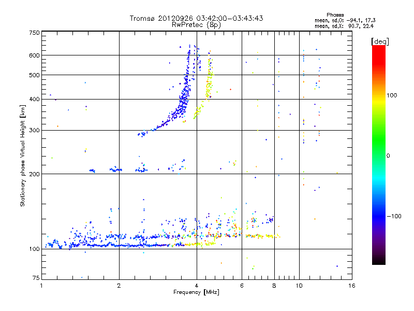Click the "RwPretec (8p)" subtitle
Screen dimensions: 414x311
pyautogui.click(x=196, y=25)
